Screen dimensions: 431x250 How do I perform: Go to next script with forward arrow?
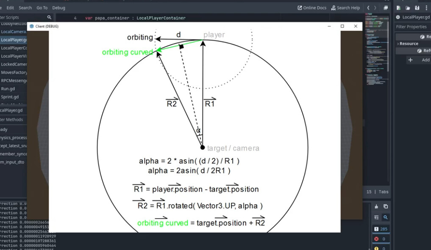tap(375, 8)
